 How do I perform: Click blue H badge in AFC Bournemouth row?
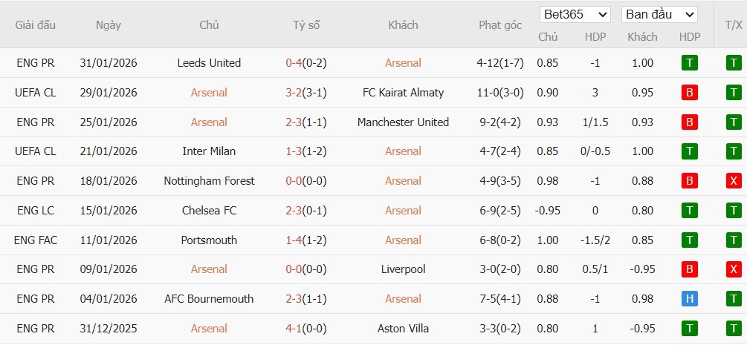689,299
